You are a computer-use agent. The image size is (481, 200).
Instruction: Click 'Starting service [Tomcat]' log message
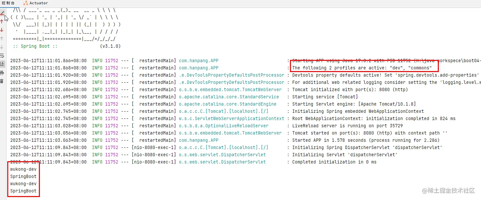325,97
